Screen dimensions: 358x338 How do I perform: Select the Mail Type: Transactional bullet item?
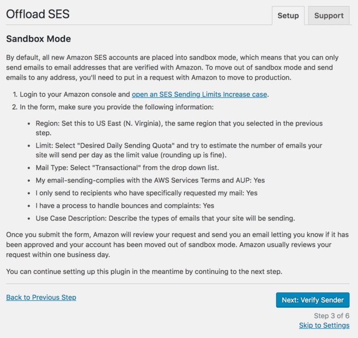[127, 168]
